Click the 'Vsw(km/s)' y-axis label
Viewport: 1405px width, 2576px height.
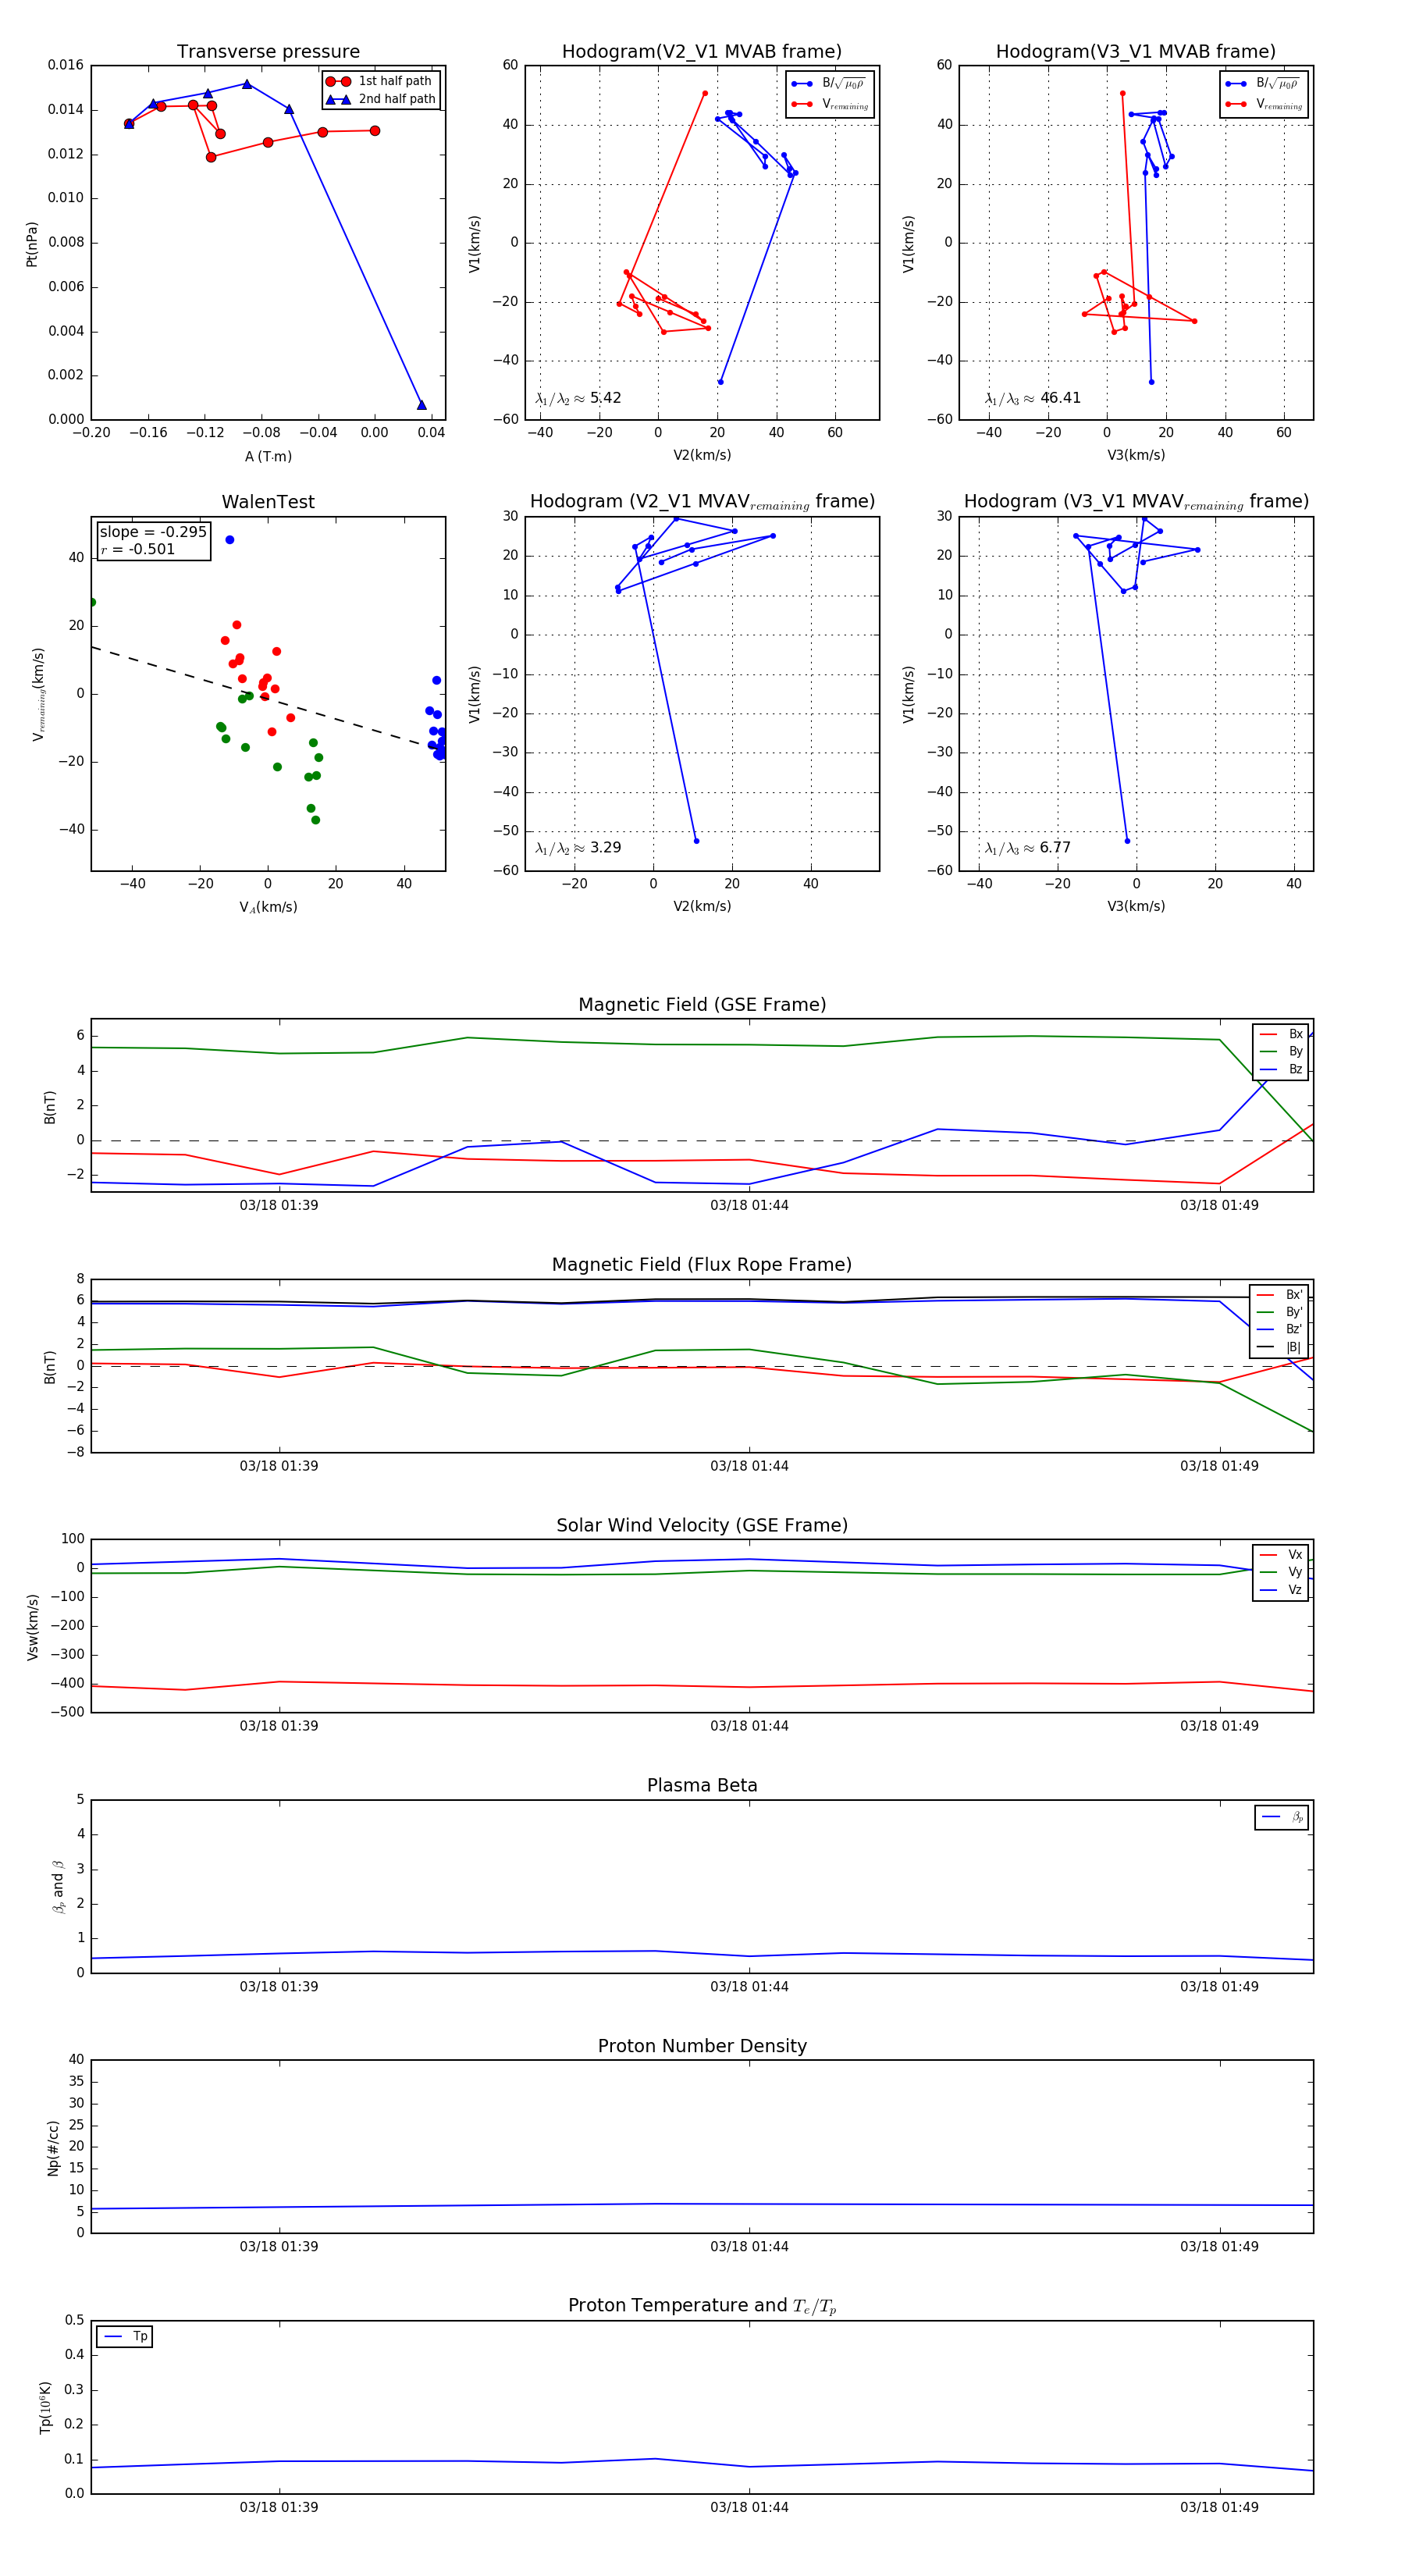click(32, 1626)
